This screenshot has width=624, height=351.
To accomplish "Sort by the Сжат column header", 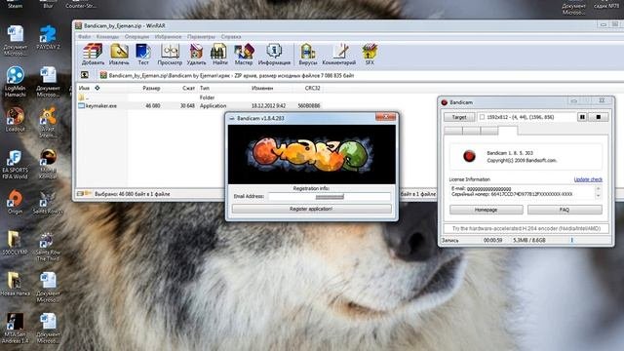I will pos(188,88).
